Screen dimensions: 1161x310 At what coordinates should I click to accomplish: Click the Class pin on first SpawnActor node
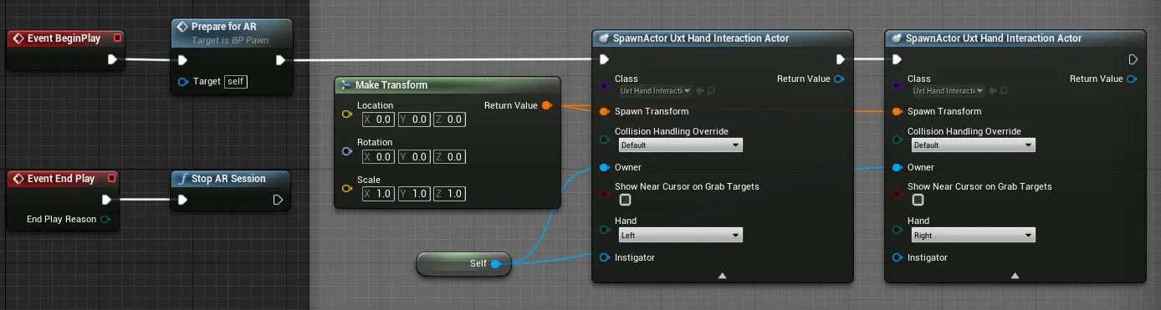605,84
